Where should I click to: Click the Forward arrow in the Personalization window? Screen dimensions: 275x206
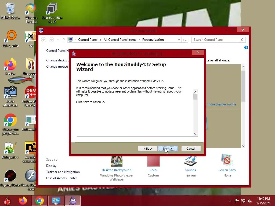(51, 40)
